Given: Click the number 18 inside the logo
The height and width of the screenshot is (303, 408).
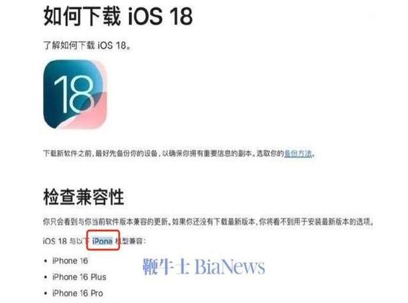Looking at the screenshot, I should click(74, 95).
